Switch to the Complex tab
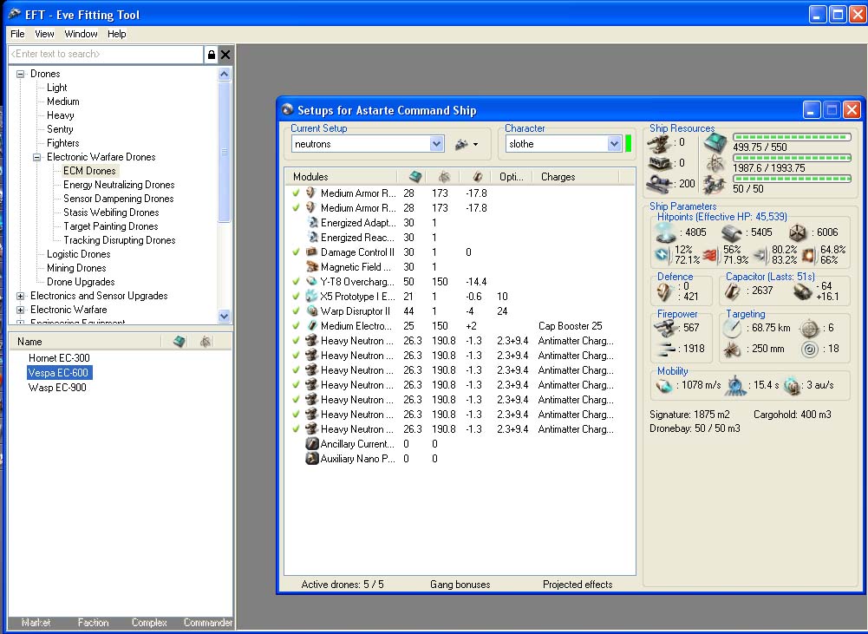 (x=149, y=623)
